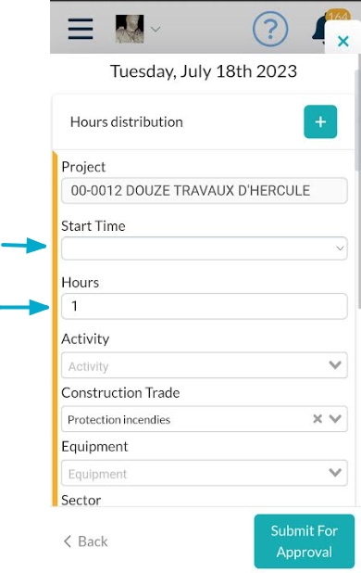Open the help question mark icon

[270, 29]
